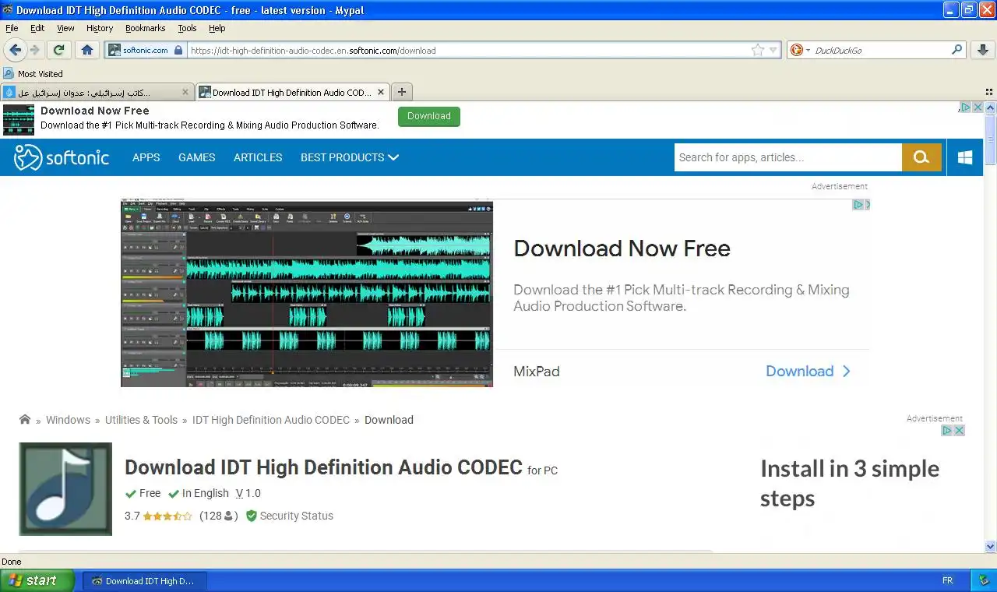This screenshot has height=592, width=997.
Task: Click the 128 user ratings count
Action: tap(218, 516)
